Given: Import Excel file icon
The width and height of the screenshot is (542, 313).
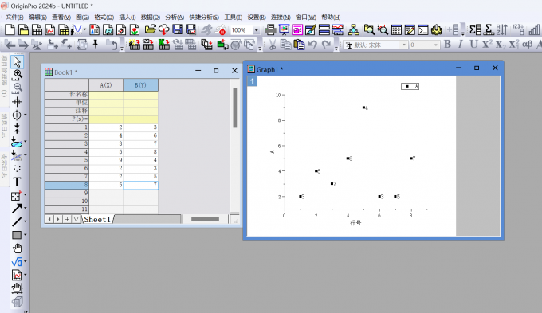Looking at the screenshot, I should click(x=164, y=45).
